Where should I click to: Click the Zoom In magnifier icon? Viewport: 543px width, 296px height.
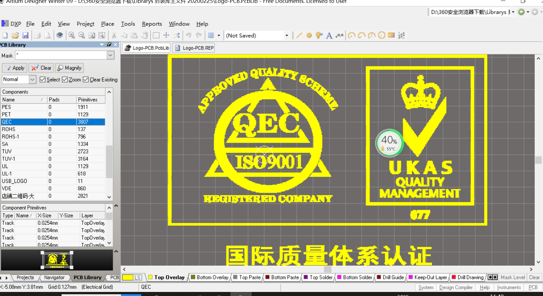(x=72, y=35)
